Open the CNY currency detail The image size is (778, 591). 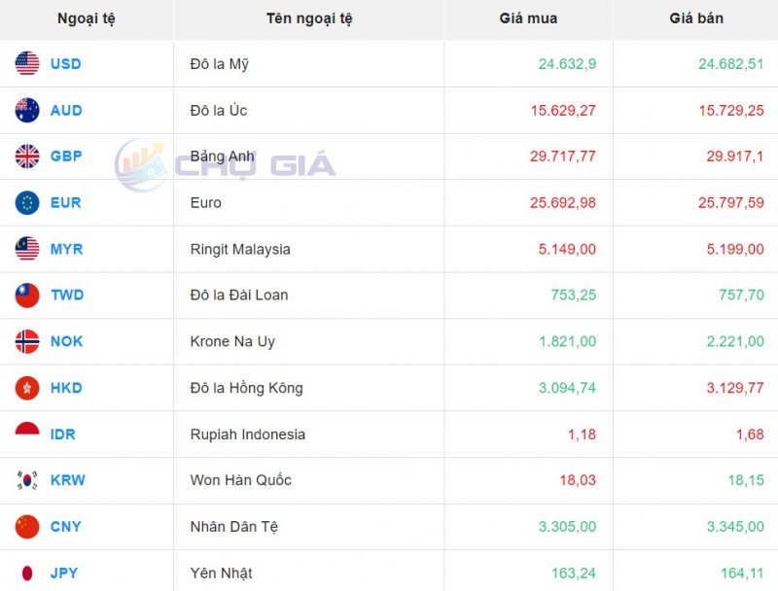pos(64,526)
